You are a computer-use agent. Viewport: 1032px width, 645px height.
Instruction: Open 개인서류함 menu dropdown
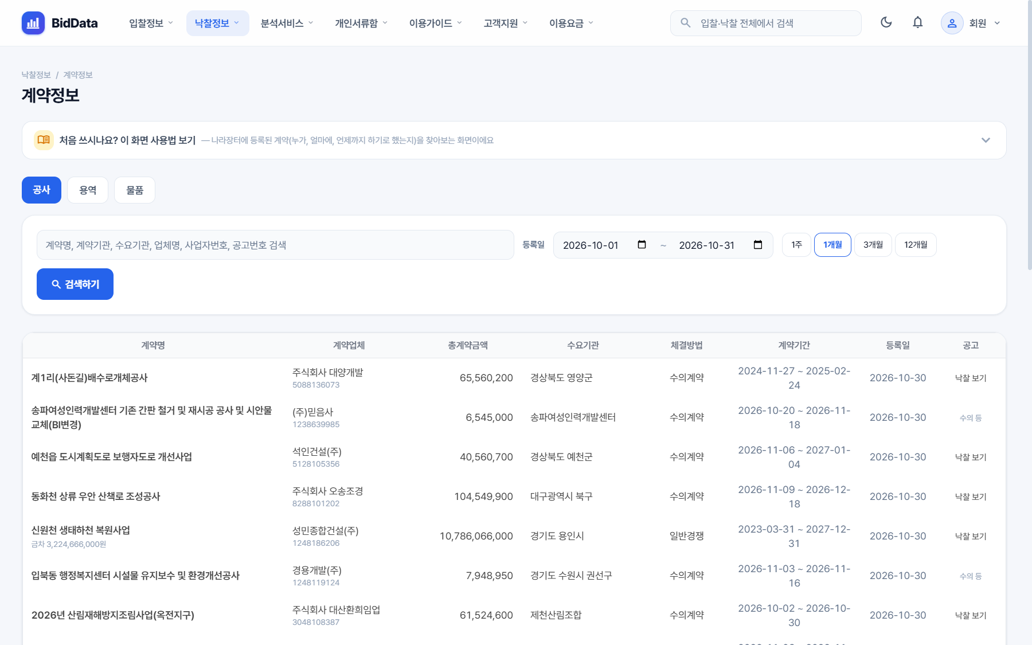pos(361,23)
